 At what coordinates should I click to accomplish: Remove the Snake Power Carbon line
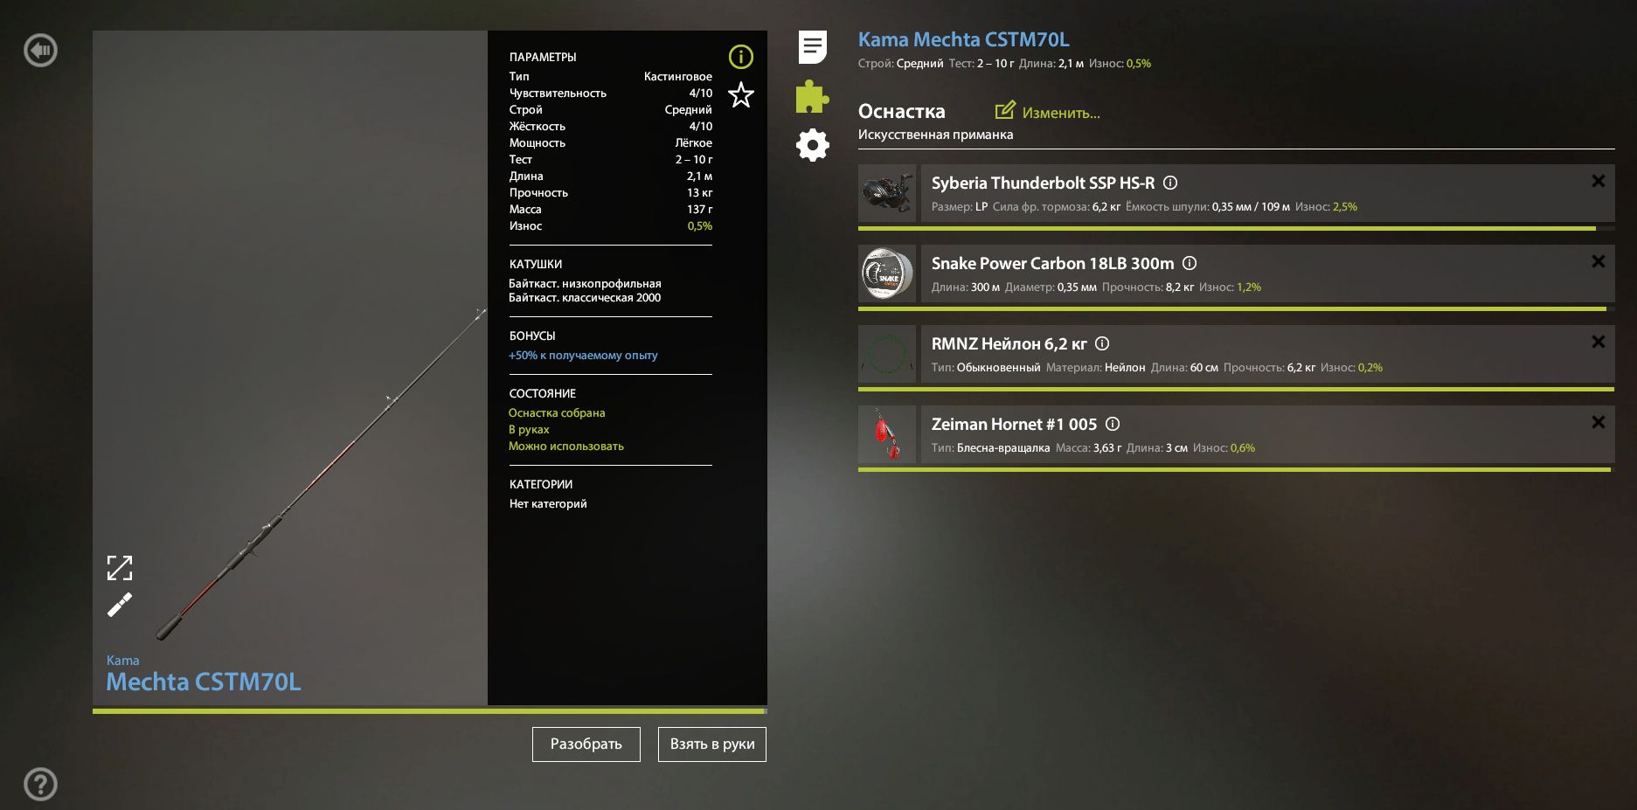click(x=1599, y=261)
